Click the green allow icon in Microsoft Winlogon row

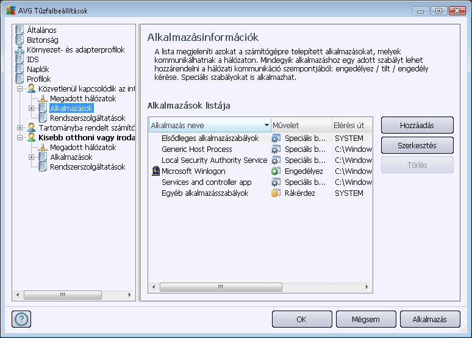pyautogui.click(x=276, y=171)
